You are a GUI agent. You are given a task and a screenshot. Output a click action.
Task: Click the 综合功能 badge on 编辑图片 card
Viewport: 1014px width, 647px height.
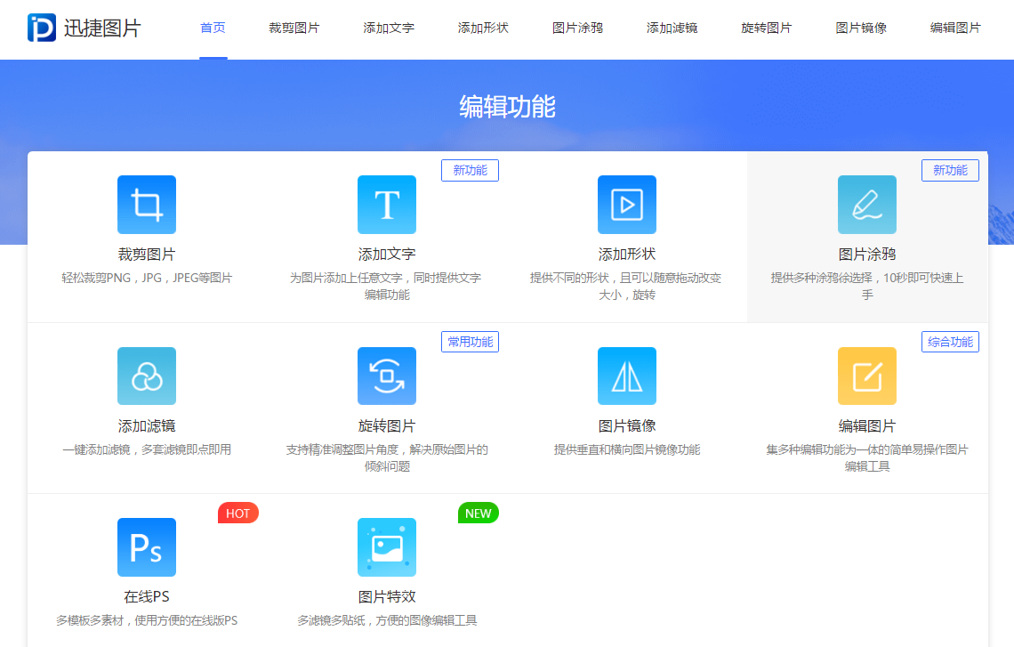click(x=950, y=342)
